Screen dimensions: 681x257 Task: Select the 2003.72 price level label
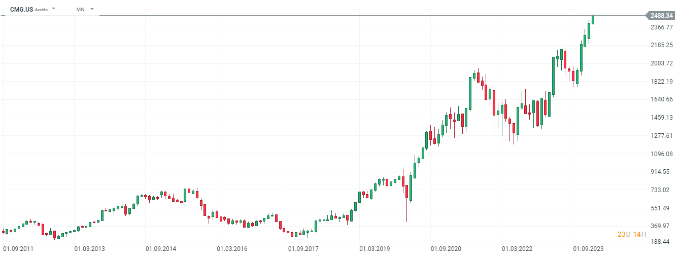pyautogui.click(x=661, y=63)
